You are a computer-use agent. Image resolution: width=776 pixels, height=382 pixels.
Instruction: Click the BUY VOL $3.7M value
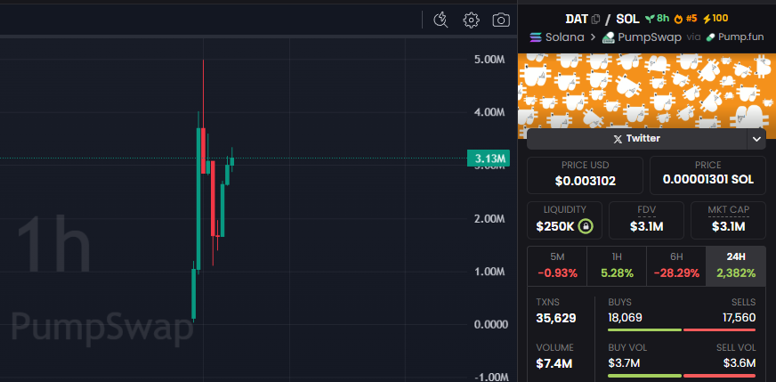(x=624, y=363)
